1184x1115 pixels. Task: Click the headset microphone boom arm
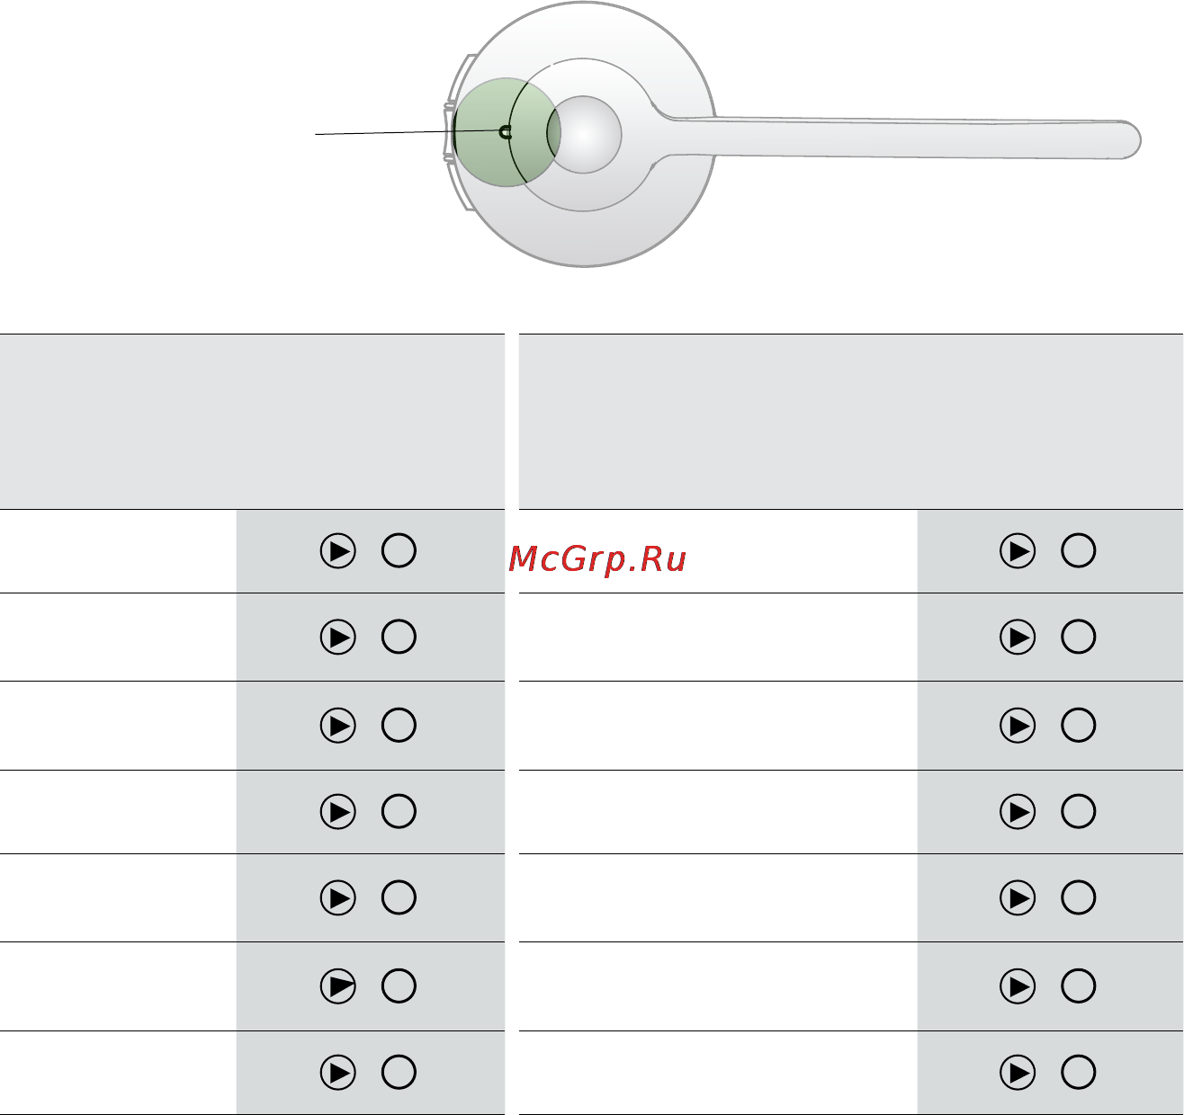click(x=900, y=136)
